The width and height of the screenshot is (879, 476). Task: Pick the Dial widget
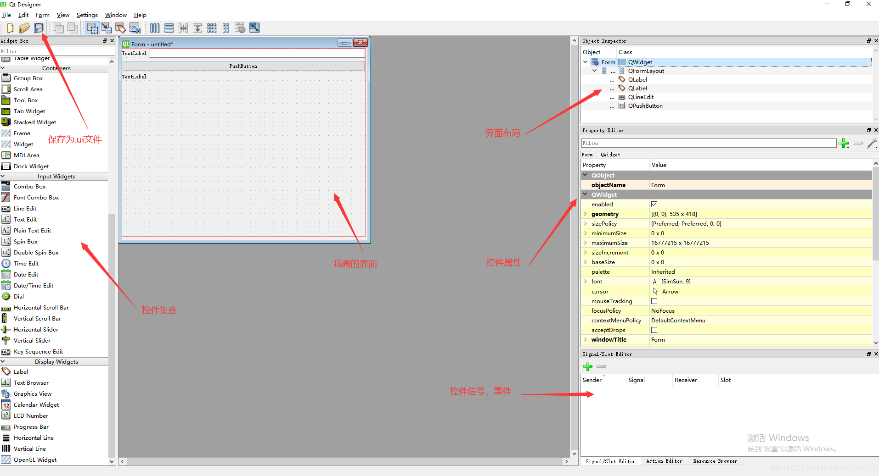point(19,297)
